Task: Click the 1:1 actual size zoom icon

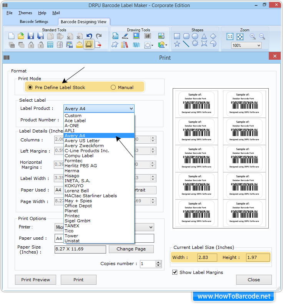Action: [230, 37]
